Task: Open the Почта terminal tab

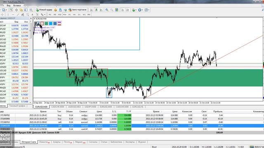Action: [68, 142]
